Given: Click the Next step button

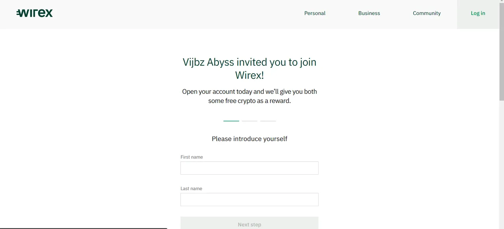Looking at the screenshot, I should [x=249, y=223].
